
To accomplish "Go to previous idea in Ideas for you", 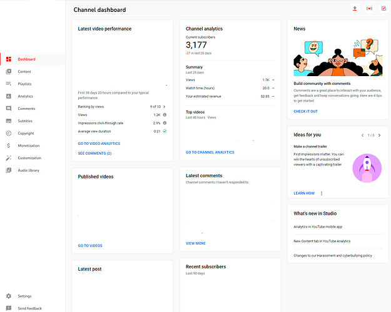I will [x=362, y=135].
